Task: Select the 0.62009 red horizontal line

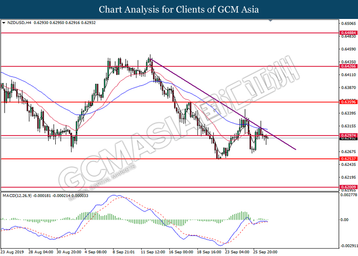Action: pos(170,187)
